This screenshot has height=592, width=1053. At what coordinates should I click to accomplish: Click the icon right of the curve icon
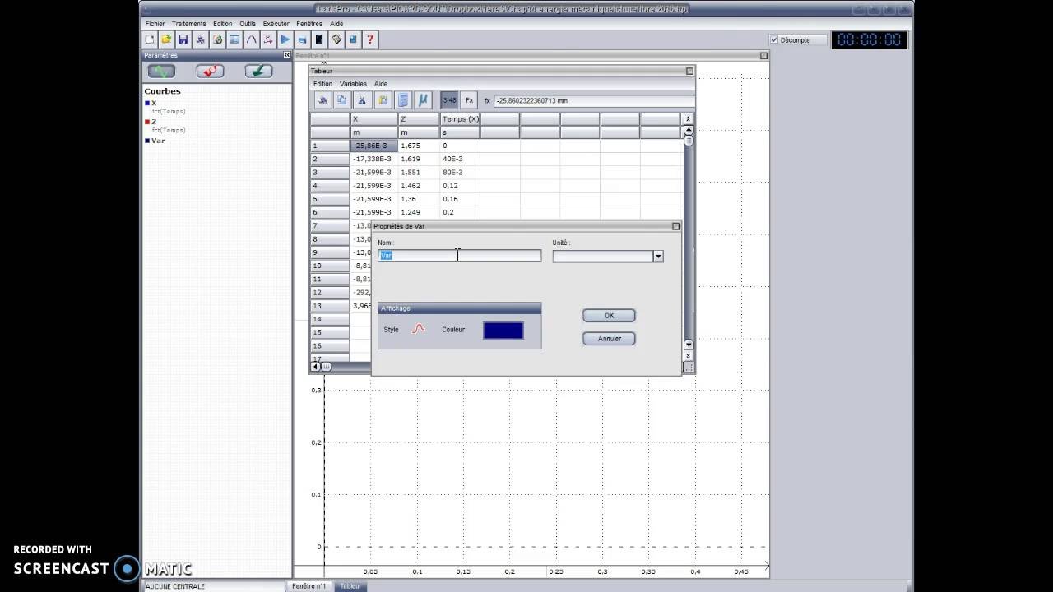pyautogui.click(x=268, y=39)
